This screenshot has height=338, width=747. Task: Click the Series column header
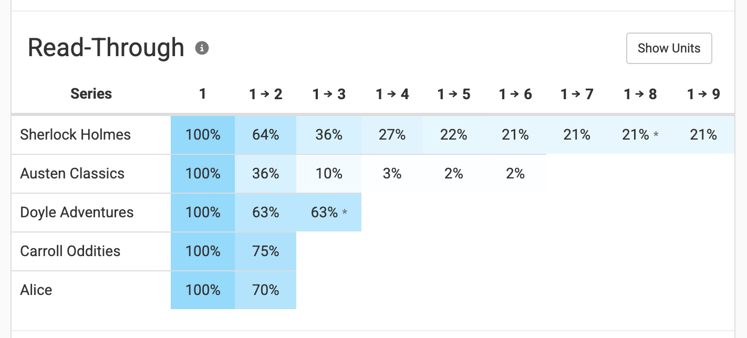coord(91,94)
